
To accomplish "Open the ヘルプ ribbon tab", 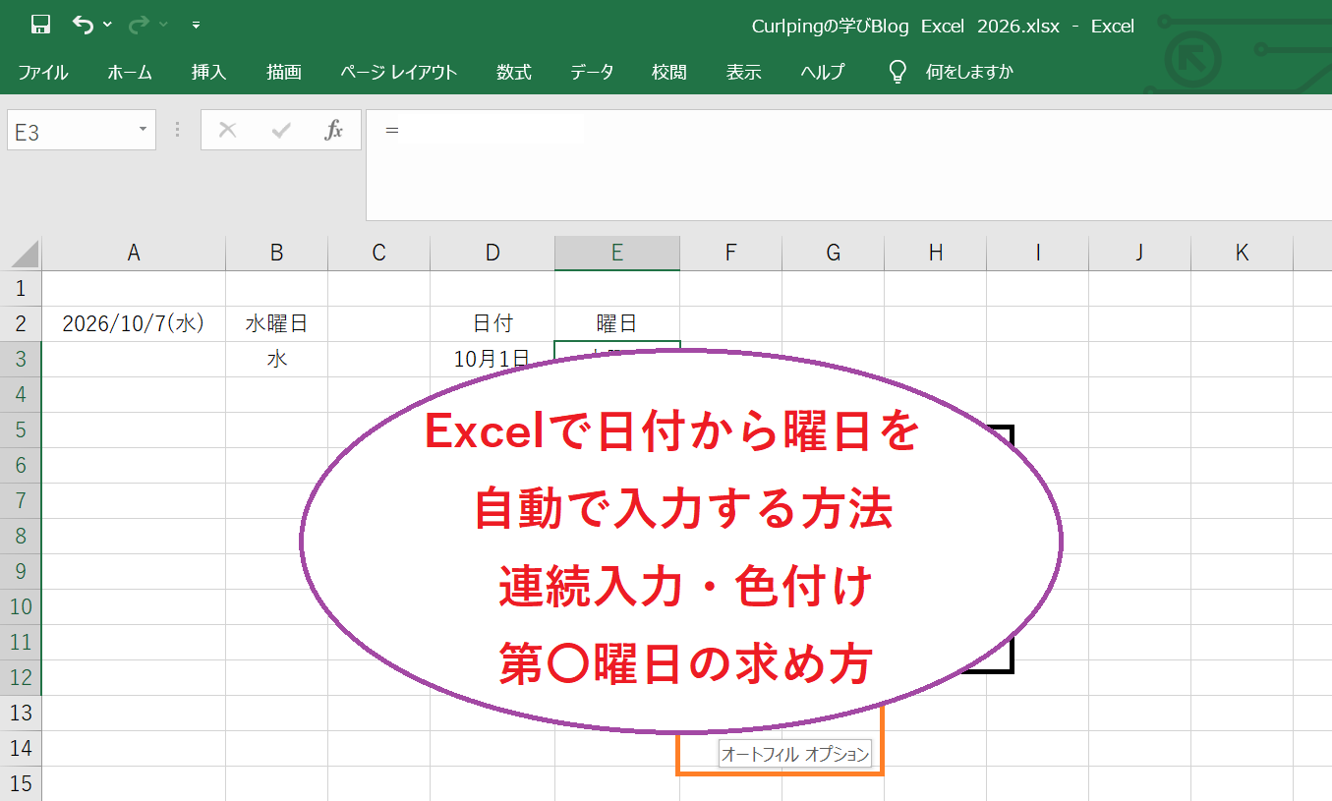I will point(822,72).
